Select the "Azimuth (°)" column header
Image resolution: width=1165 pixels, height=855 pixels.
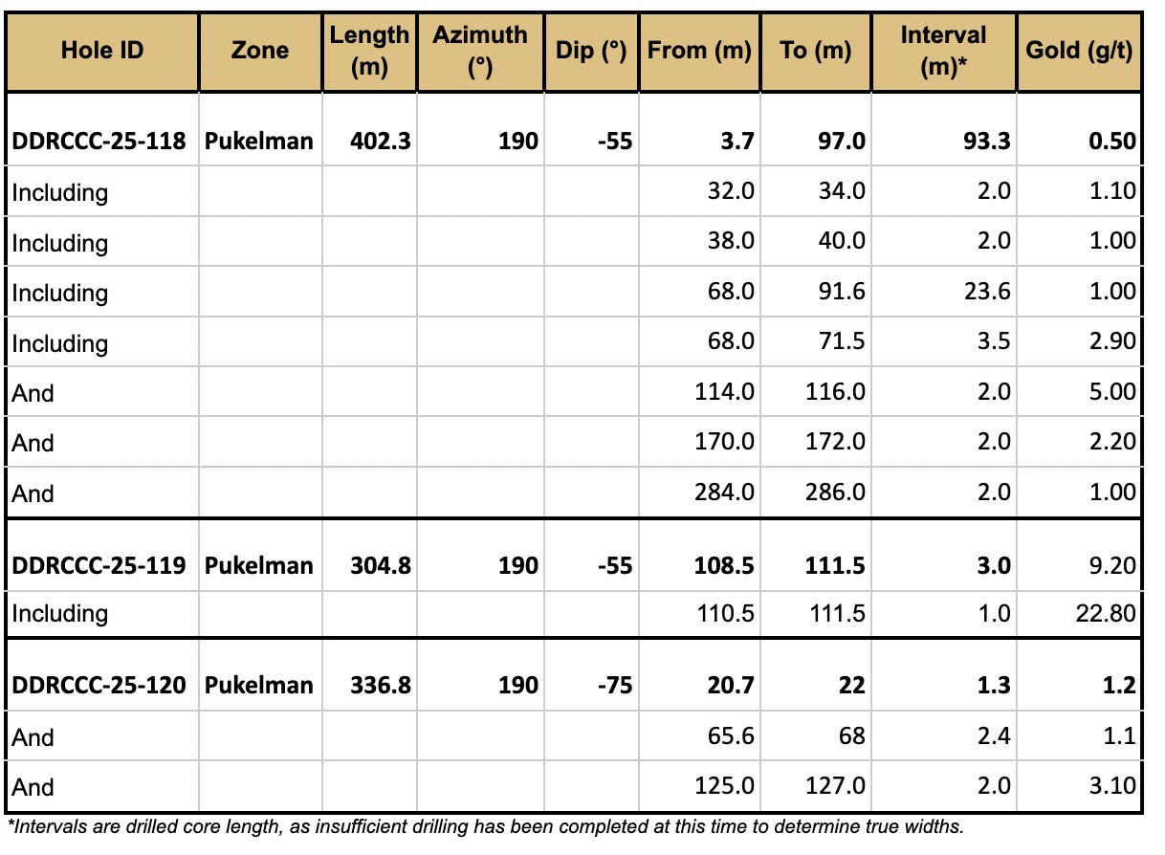[479, 51]
